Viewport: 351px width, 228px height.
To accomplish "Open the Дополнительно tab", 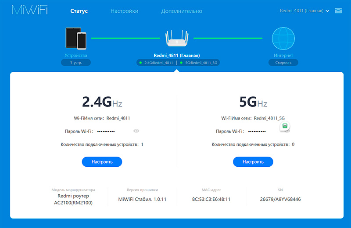I will pos(182,11).
